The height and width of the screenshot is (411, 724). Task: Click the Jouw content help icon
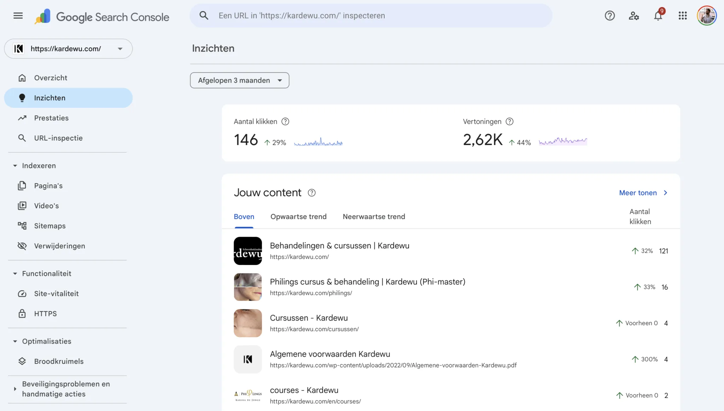click(x=311, y=193)
